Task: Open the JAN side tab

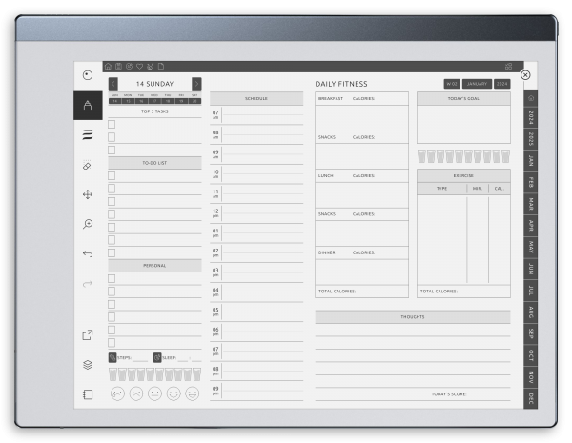Action: [x=531, y=160]
